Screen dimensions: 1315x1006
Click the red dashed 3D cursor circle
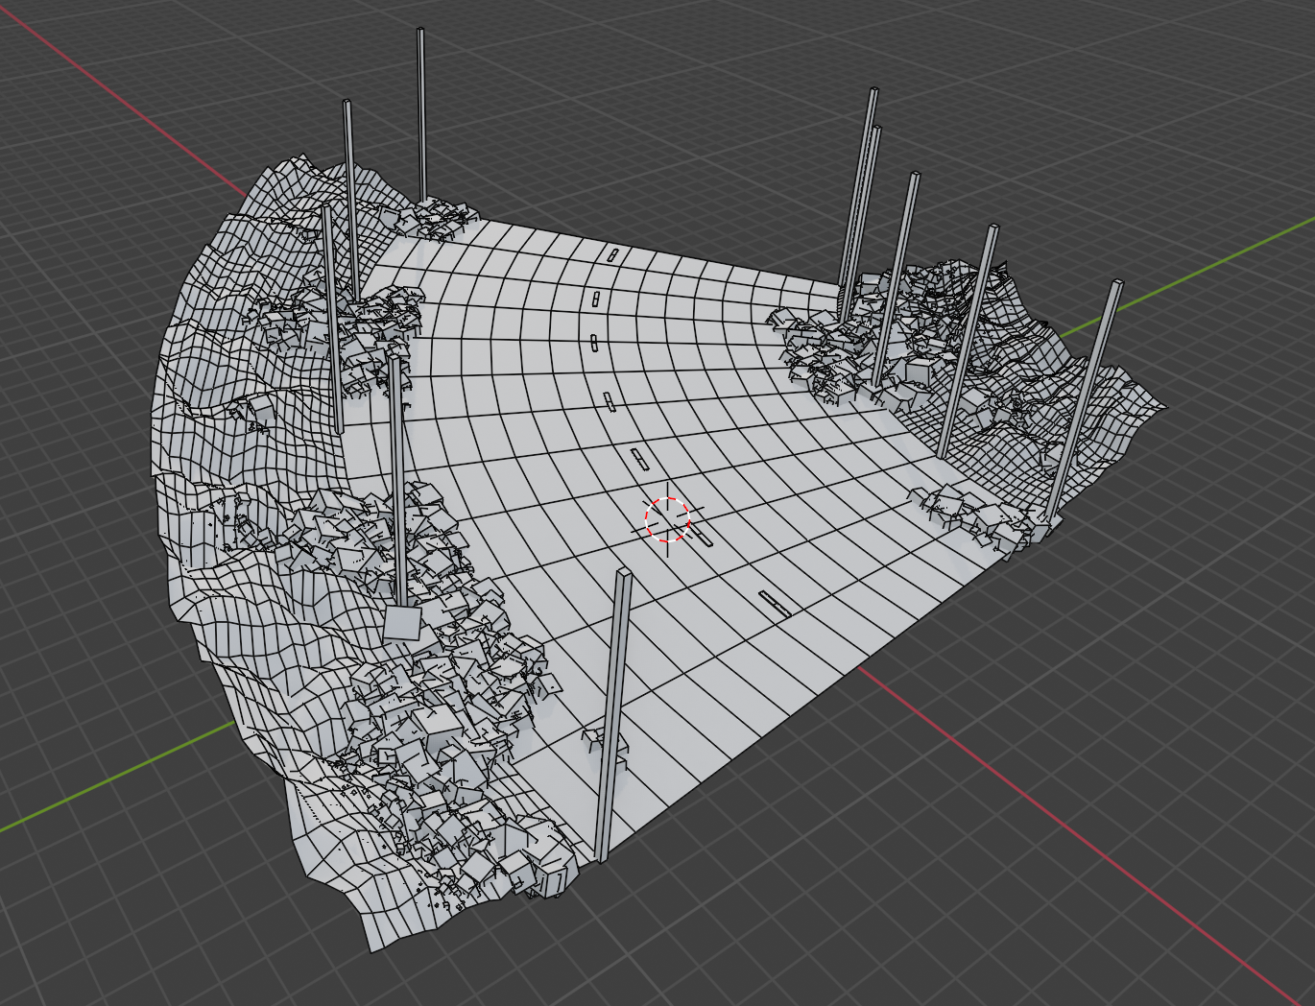[x=667, y=518]
